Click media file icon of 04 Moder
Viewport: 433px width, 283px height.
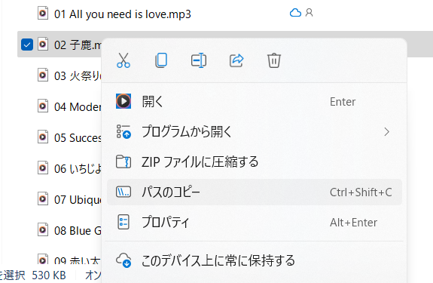[x=43, y=106]
